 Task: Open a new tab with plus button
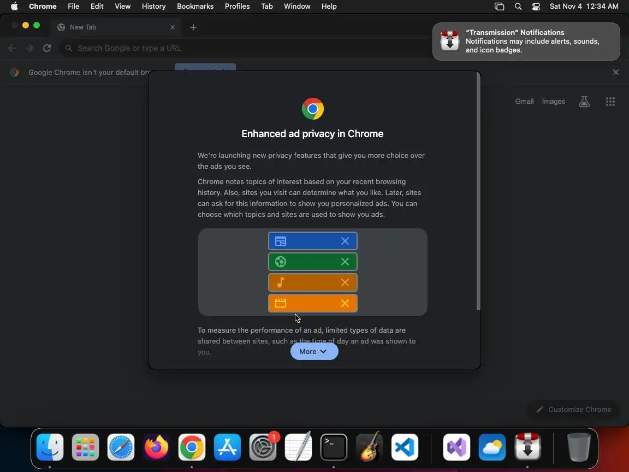point(193,27)
